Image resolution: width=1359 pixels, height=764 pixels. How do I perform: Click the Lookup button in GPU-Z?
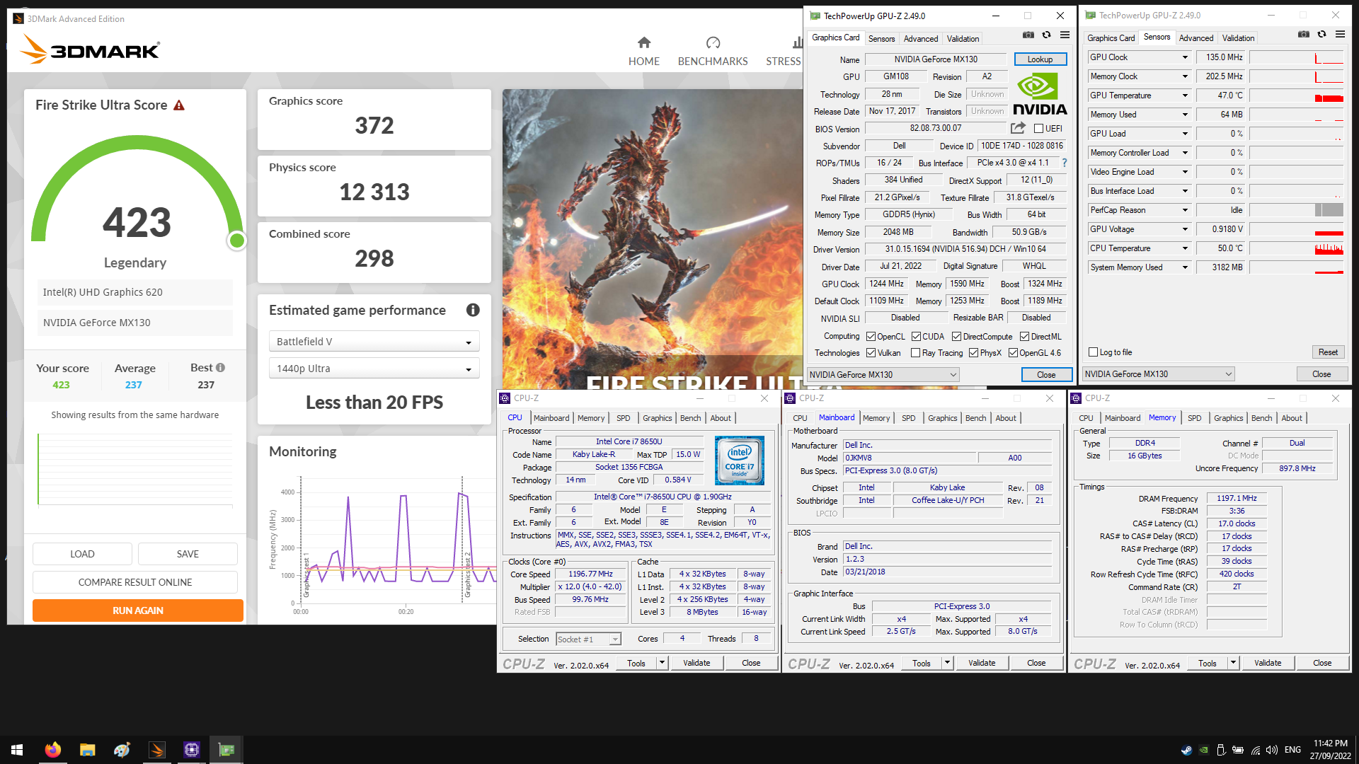coord(1040,59)
